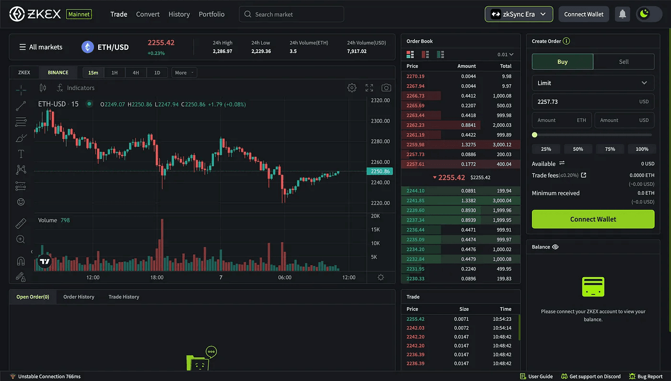Screen dimensions: 671x381
Task: Expand the More timeframes dropdown
Action: click(184, 73)
